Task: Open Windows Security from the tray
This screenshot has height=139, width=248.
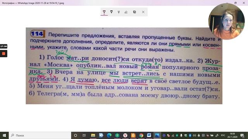Action: point(186,136)
